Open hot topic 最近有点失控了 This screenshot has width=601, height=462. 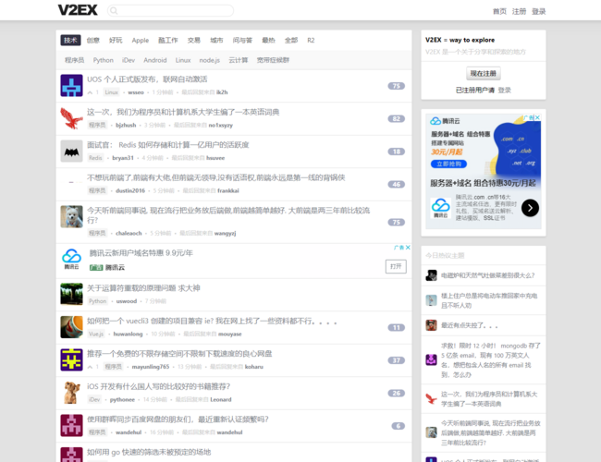point(469,325)
